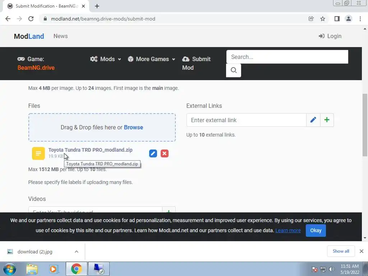Open options for download (2).jpg

pyautogui.click(x=77, y=252)
